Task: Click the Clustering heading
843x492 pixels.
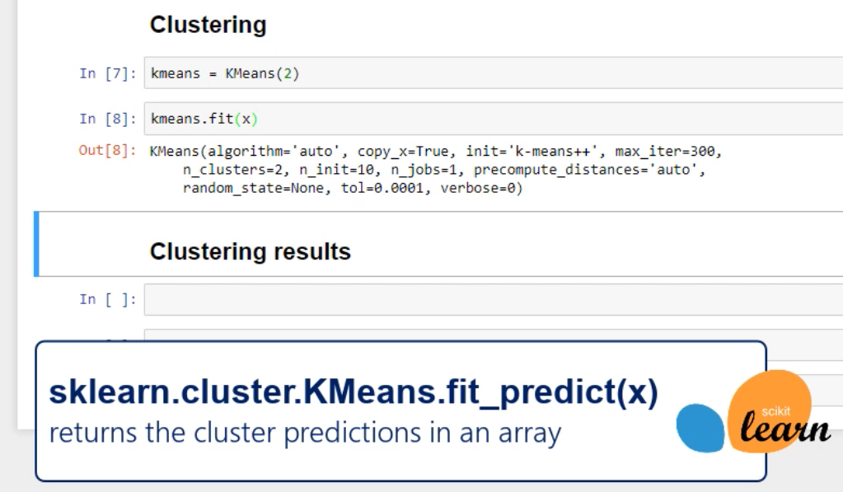Action: [x=208, y=26]
